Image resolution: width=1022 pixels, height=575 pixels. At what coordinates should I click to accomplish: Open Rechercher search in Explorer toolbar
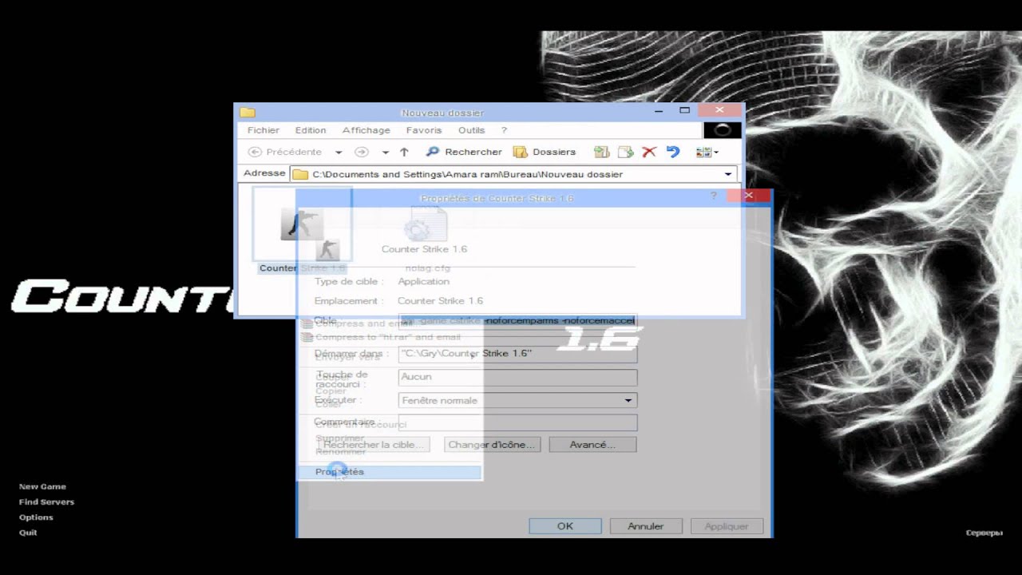click(x=464, y=152)
